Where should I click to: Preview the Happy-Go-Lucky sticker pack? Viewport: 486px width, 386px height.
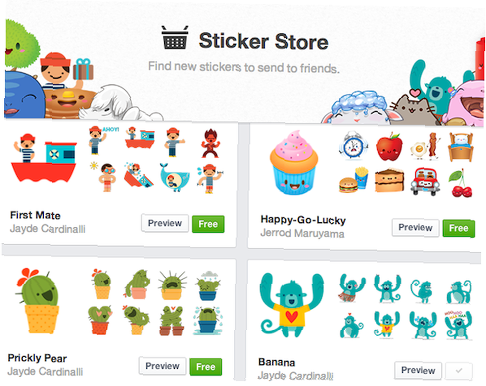[x=415, y=228]
